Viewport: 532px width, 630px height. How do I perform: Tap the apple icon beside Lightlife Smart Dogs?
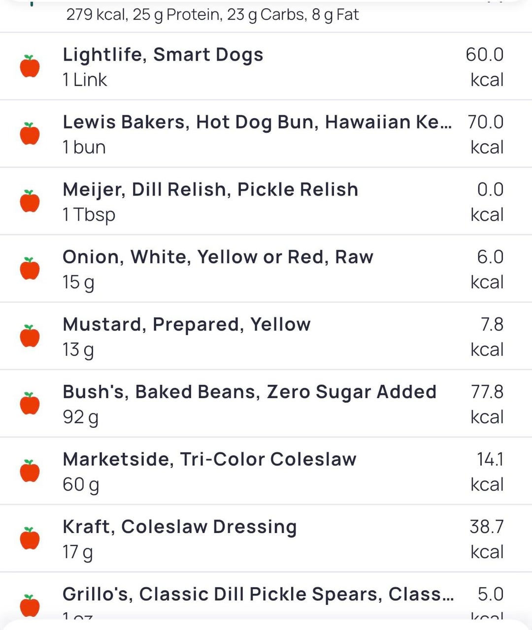click(x=30, y=66)
